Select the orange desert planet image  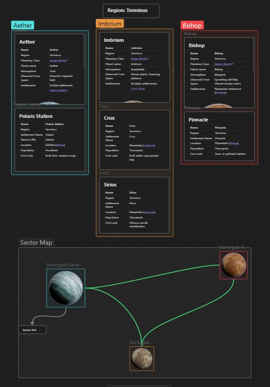(x=233, y=265)
